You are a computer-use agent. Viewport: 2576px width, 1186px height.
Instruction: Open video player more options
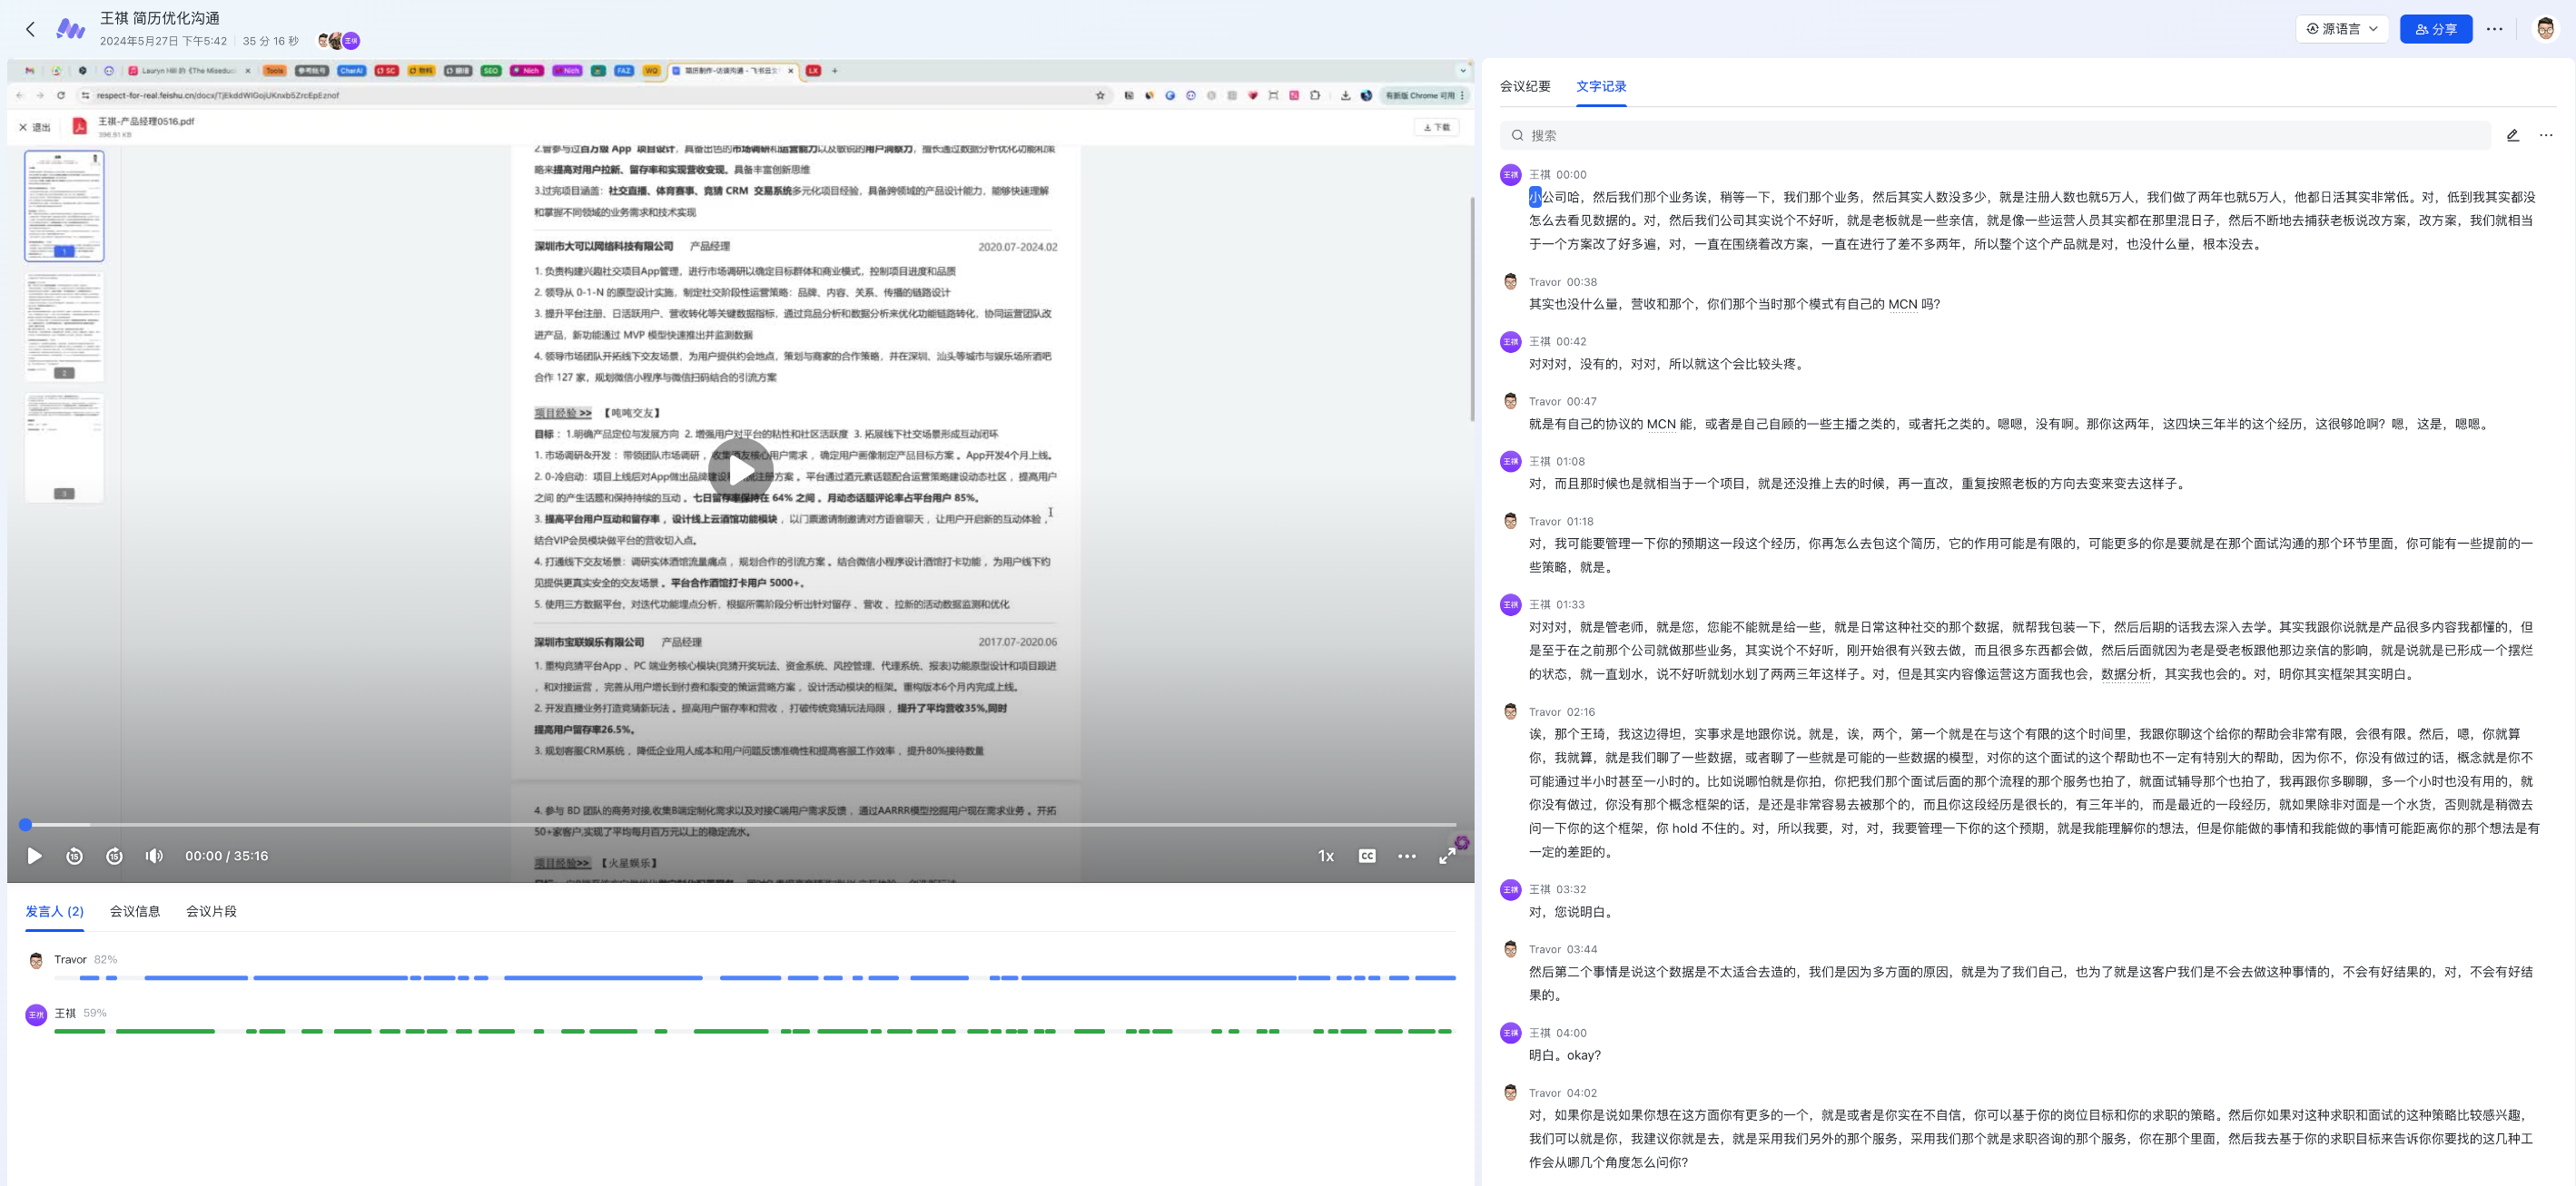click(1406, 857)
